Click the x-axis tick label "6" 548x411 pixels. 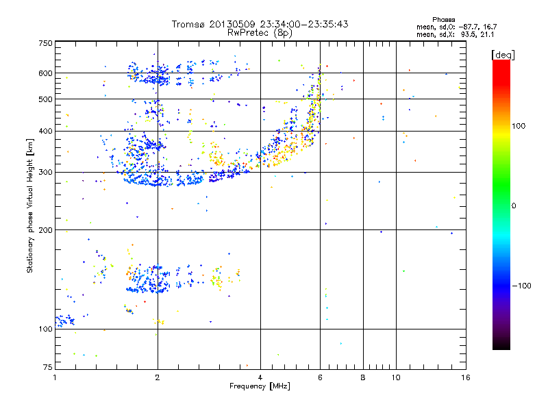coord(320,377)
